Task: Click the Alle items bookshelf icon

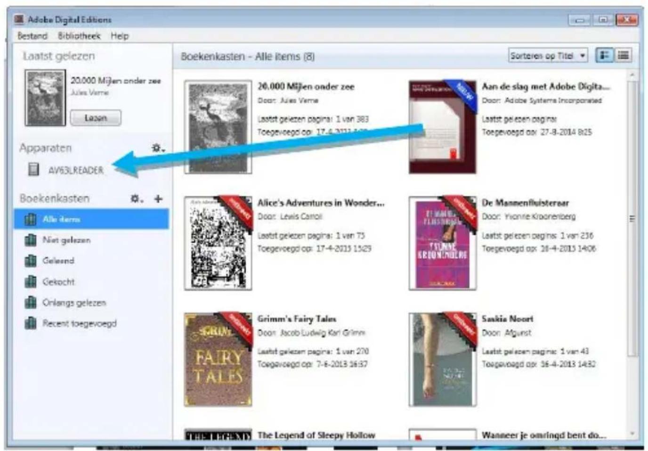Action: [30, 219]
